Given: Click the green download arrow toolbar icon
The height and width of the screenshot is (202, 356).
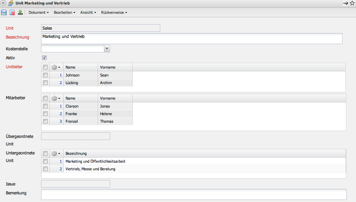Looking at the screenshot, I should [20, 13].
